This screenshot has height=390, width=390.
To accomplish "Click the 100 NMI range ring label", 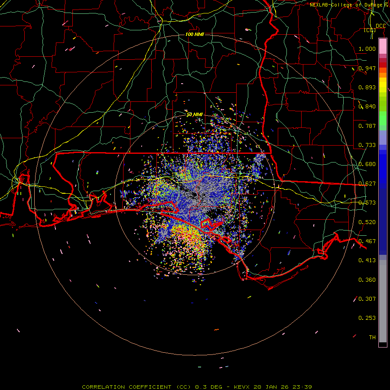I will 195,34.
